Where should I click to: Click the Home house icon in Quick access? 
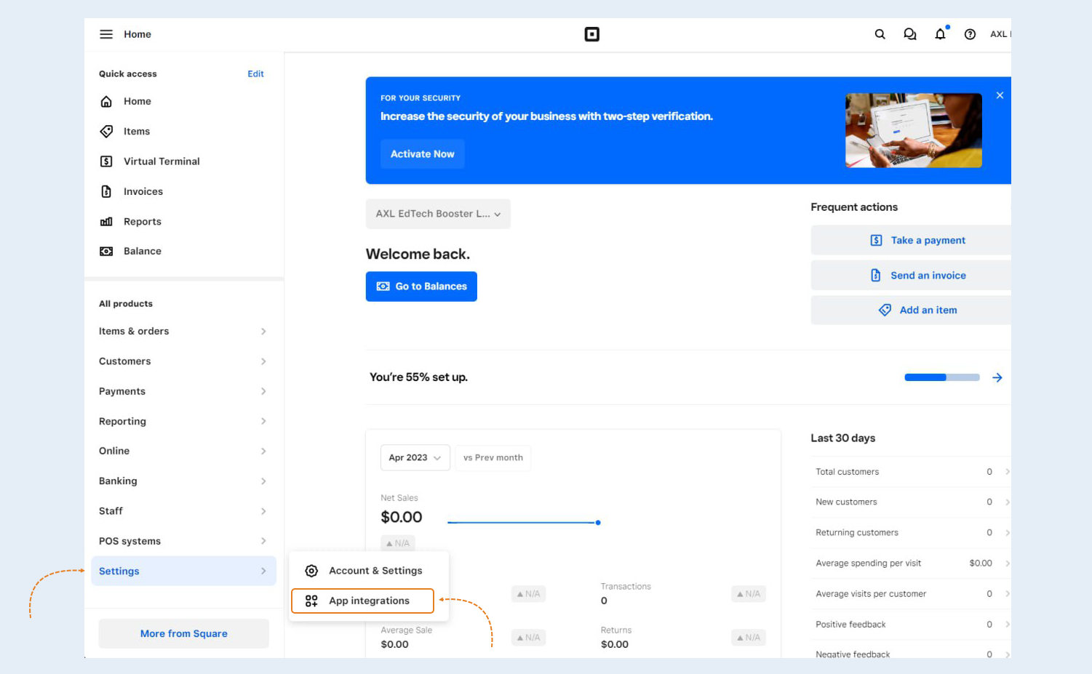click(x=106, y=101)
